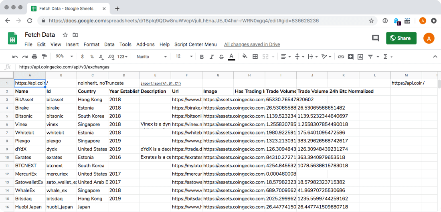441x212 pixels.
Task: Toggle bold formatting
Action: pyautogui.click(x=202, y=57)
